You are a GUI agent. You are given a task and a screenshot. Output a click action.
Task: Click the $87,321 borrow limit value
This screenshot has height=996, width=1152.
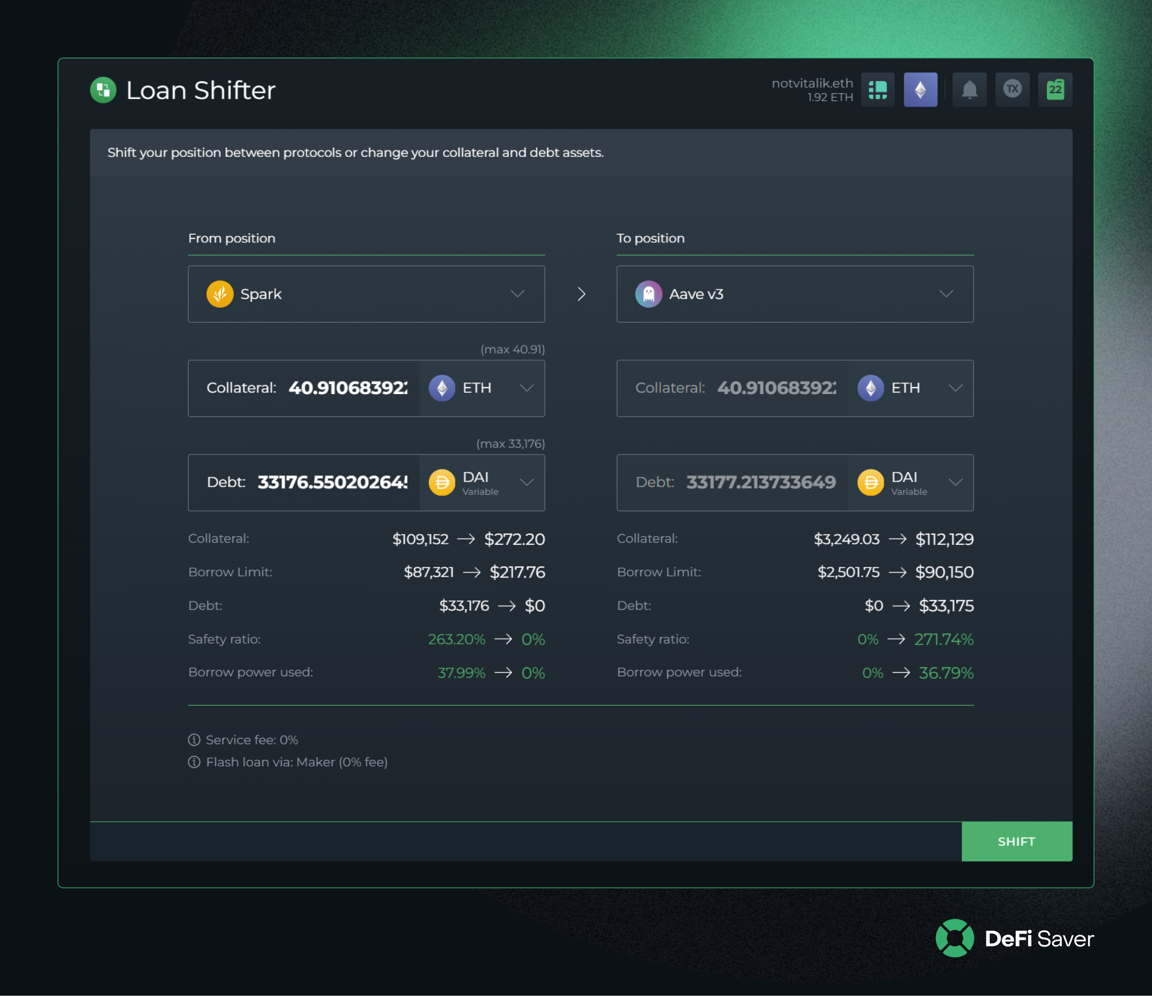(429, 572)
